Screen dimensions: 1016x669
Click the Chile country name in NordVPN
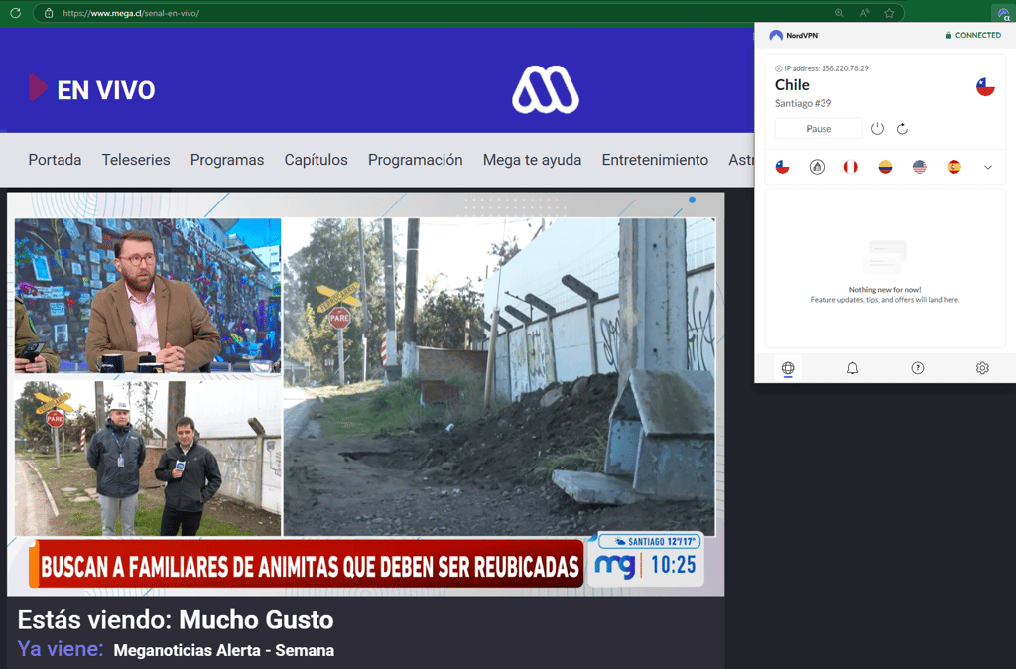(x=792, y=85)
